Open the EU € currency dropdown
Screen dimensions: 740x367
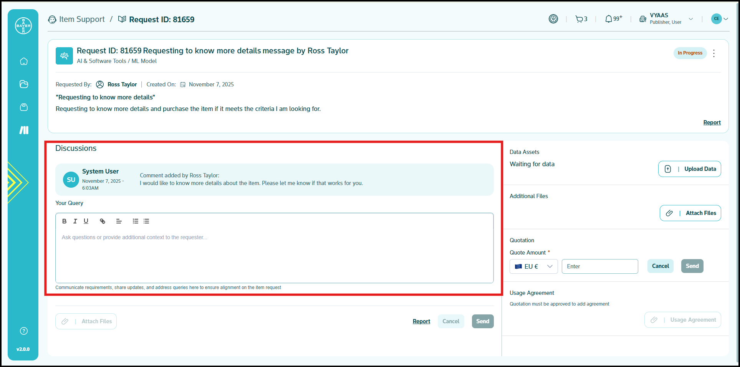click(533, 266)
